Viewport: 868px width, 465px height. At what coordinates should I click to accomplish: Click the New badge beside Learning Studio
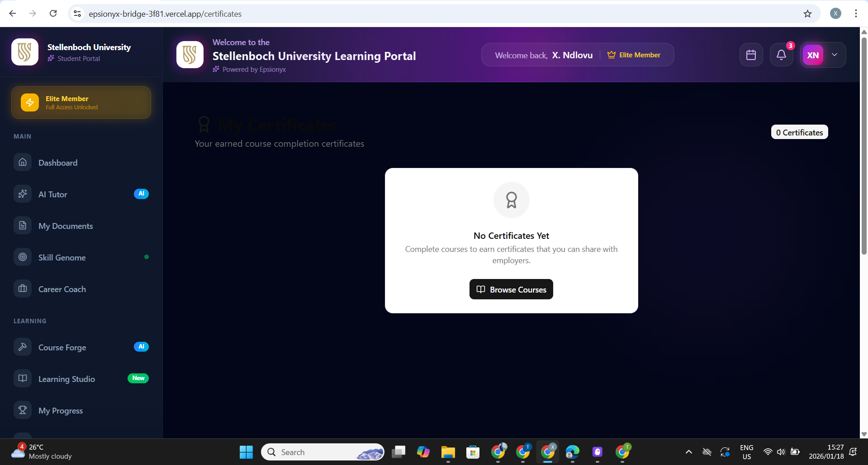click(138, 378)
